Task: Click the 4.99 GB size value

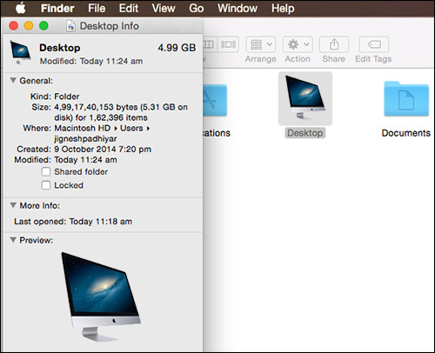Action: point(177,48)
